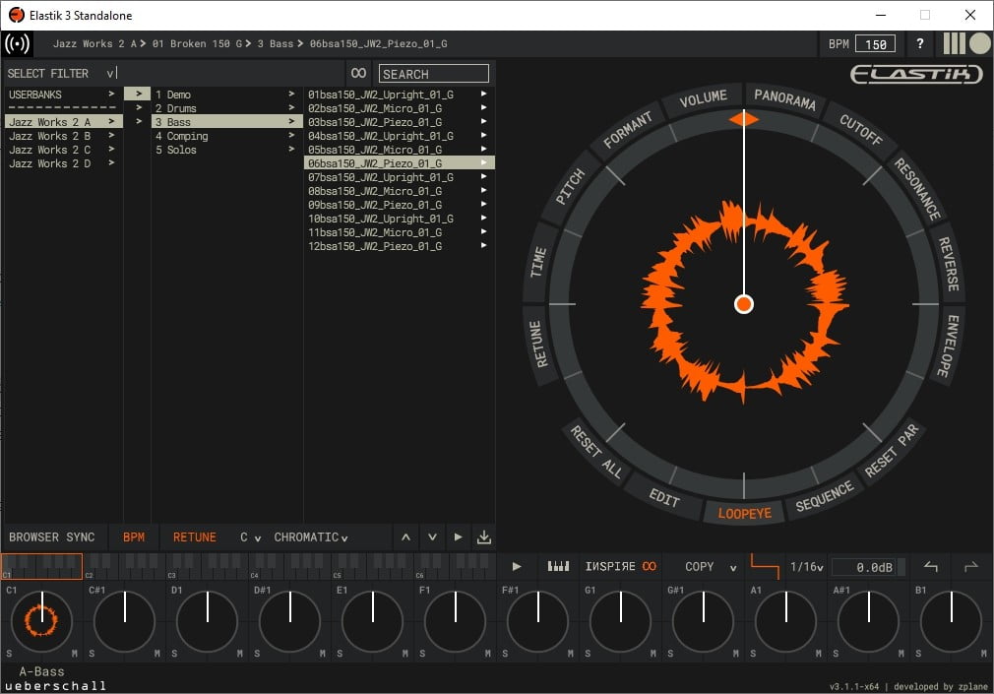Image resolution: width=994 pixels, height=694 pixels.
Task: Open the CHROMATIC scale dropdown
Action: [311, 537]
